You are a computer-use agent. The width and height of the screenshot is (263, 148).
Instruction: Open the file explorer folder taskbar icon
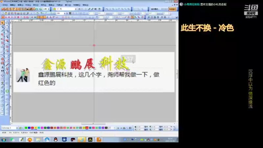click(x=38, y=139)
